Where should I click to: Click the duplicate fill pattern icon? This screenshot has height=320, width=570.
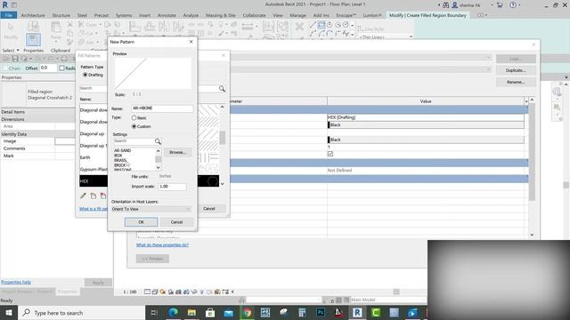click(x=94, y=196)
